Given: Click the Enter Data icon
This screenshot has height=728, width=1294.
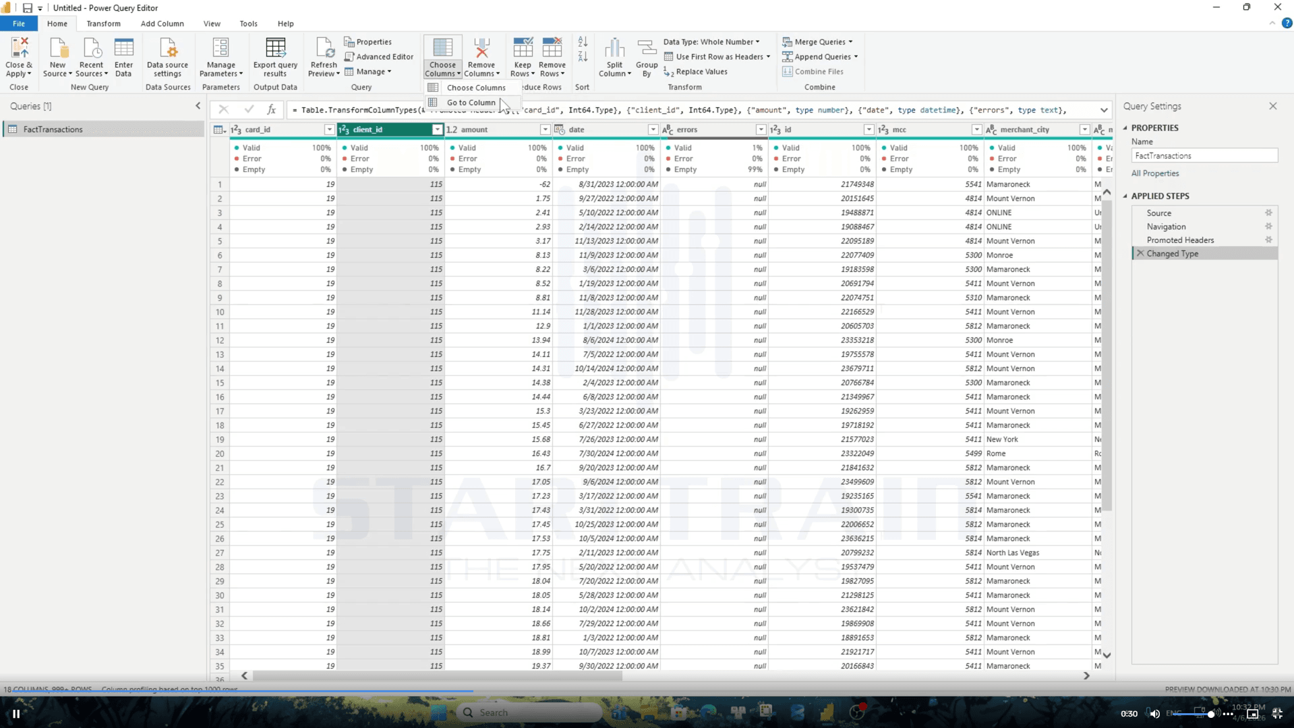Looking at the screenshot, I should [123, 49].
